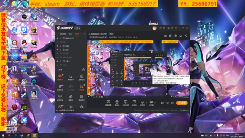Image resolution: width=245 pixels, height=138 pixels.
Task: Open the 主播任务 tool
Action: pos(81,77)
